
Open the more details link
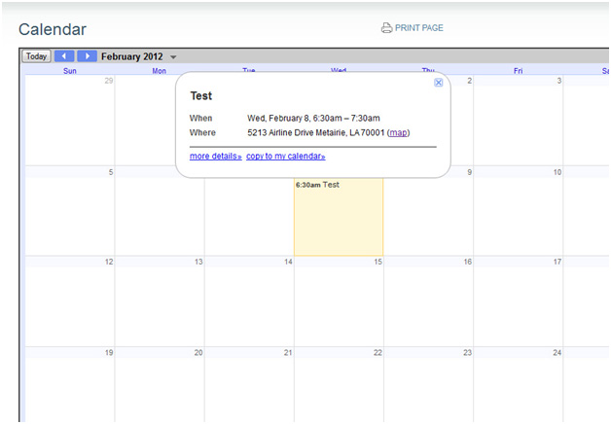pos(215,157)
